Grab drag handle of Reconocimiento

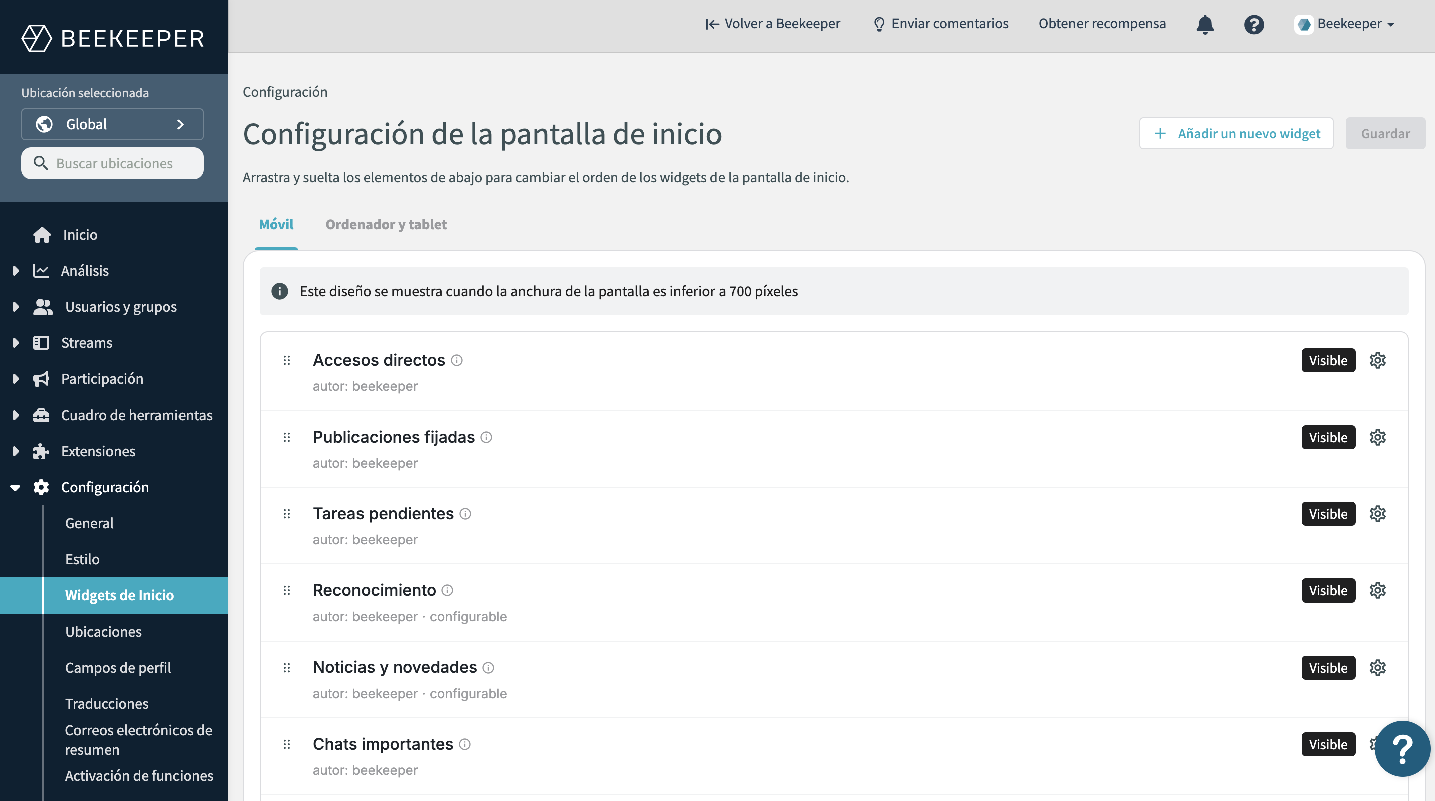click(287, 590)
